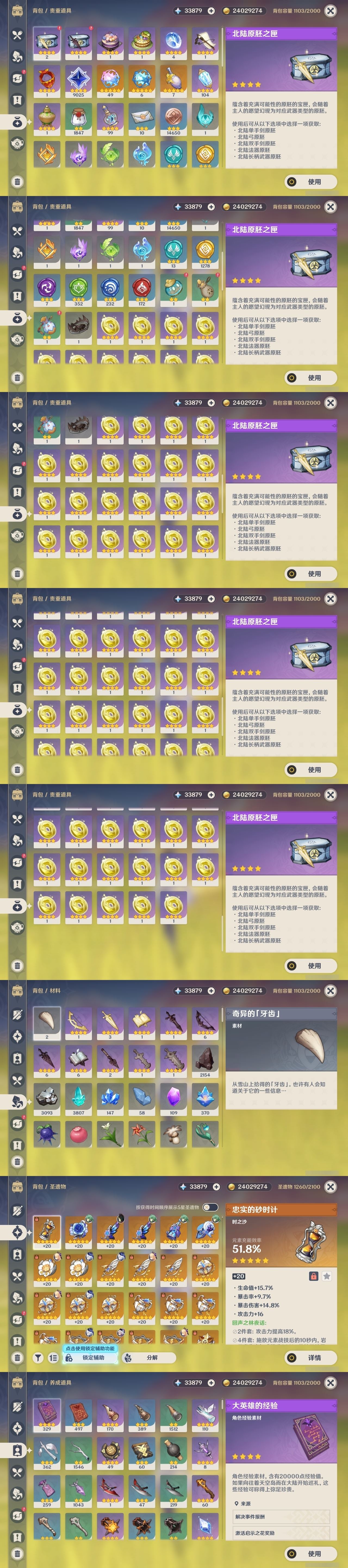Open the artifact filter funnel icon
This screenshot has height=1568, width=348.
(x=38, y=1357)
